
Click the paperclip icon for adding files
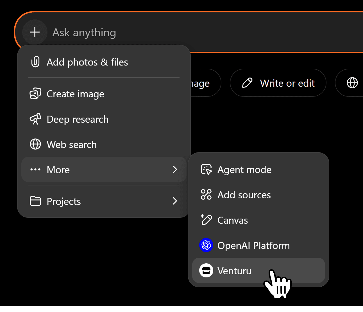pos(35,62)
